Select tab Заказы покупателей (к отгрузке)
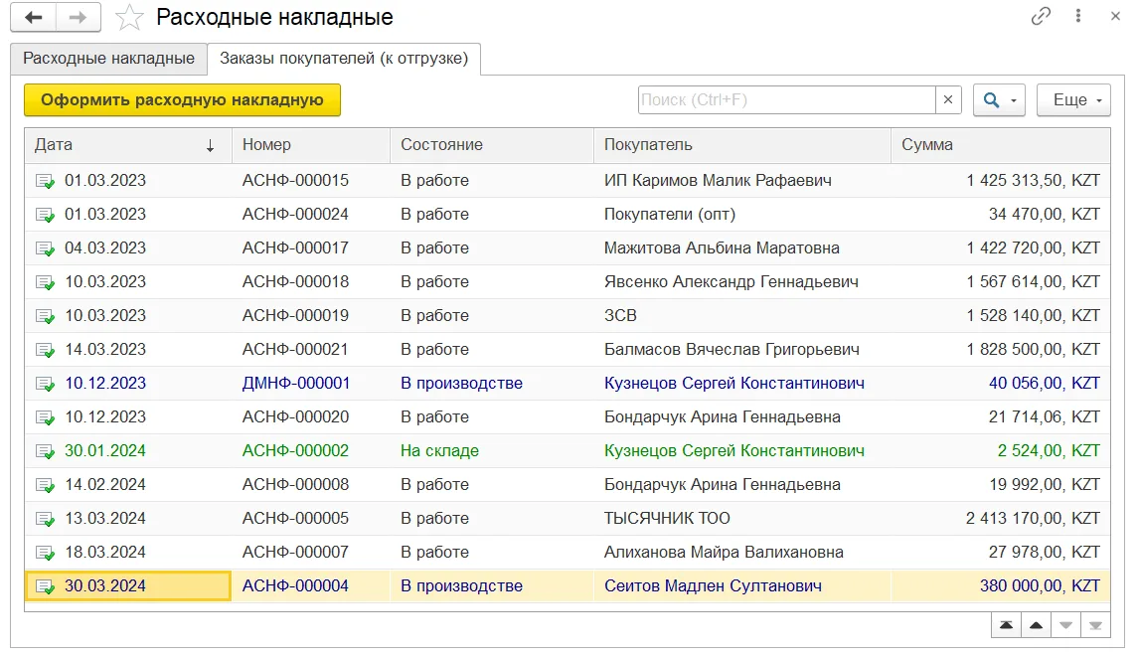1139x657 pixels. coord(344,58)
